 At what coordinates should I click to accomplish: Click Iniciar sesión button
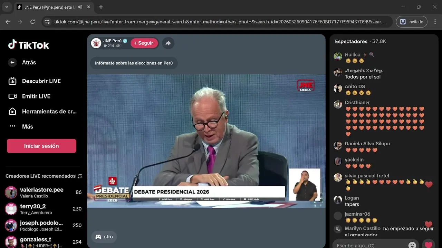pyautogui.click(x=41, y=146)
